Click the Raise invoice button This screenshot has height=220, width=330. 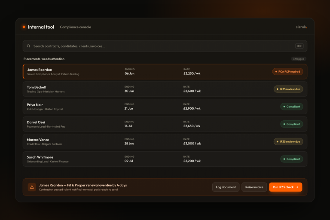pos(254,187)
